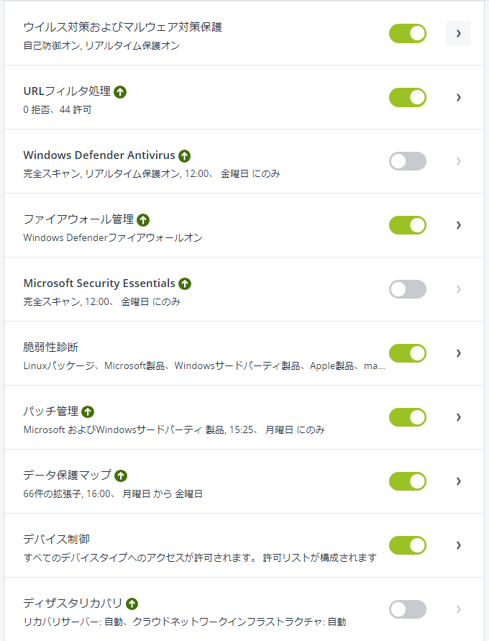
Task: Open パッチ管理 details via chevron
Action: click(458, 417)
